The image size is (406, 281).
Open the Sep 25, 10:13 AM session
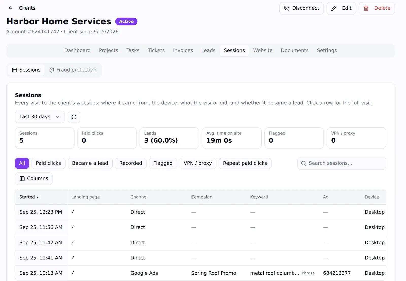pos(200,273)
